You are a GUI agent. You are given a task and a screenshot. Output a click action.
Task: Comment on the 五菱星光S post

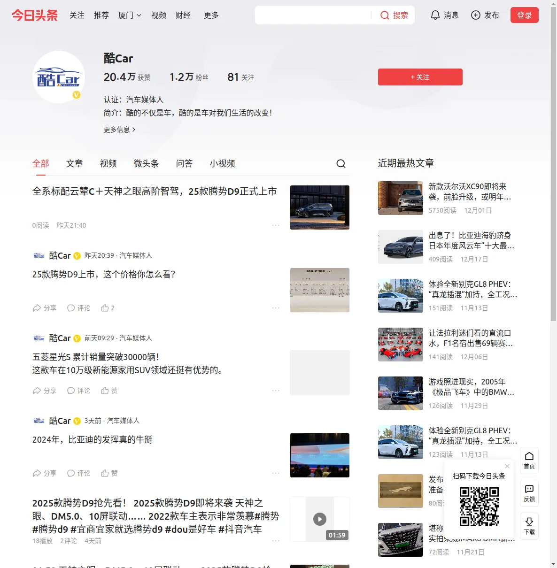[x=78, y=391]
